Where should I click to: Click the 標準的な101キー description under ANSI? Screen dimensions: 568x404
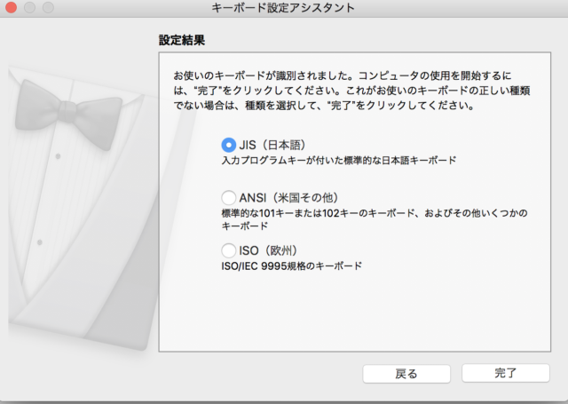click(x=373, y=213)
